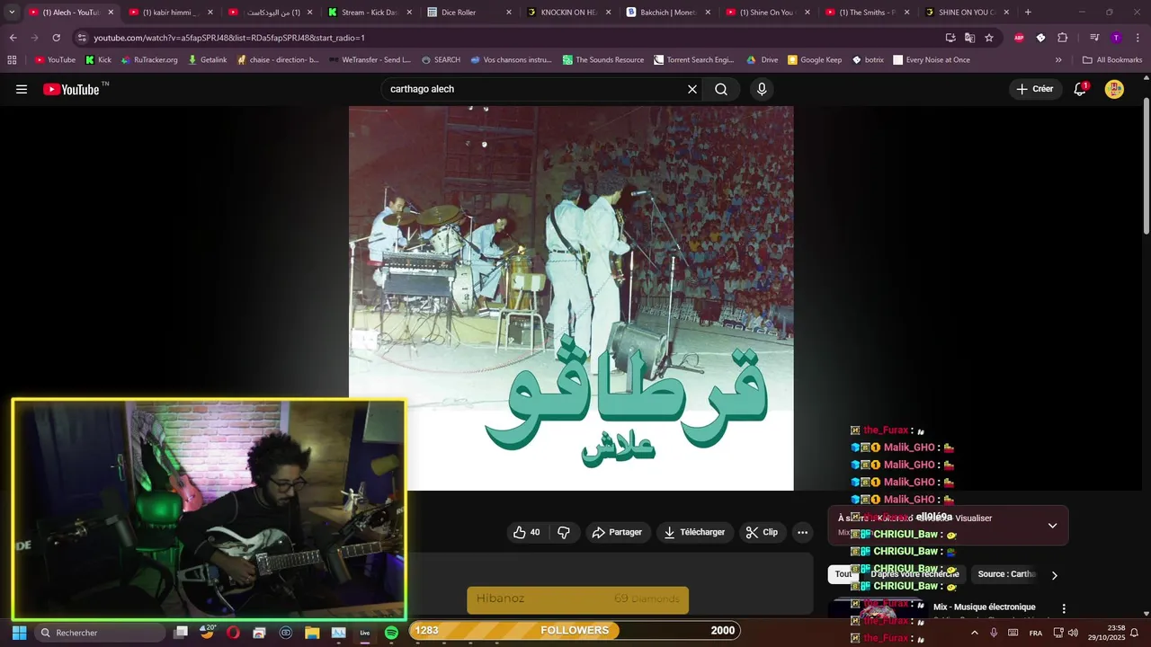
Task: Select the Source : Carthago chip
Action: [1007, 574]
